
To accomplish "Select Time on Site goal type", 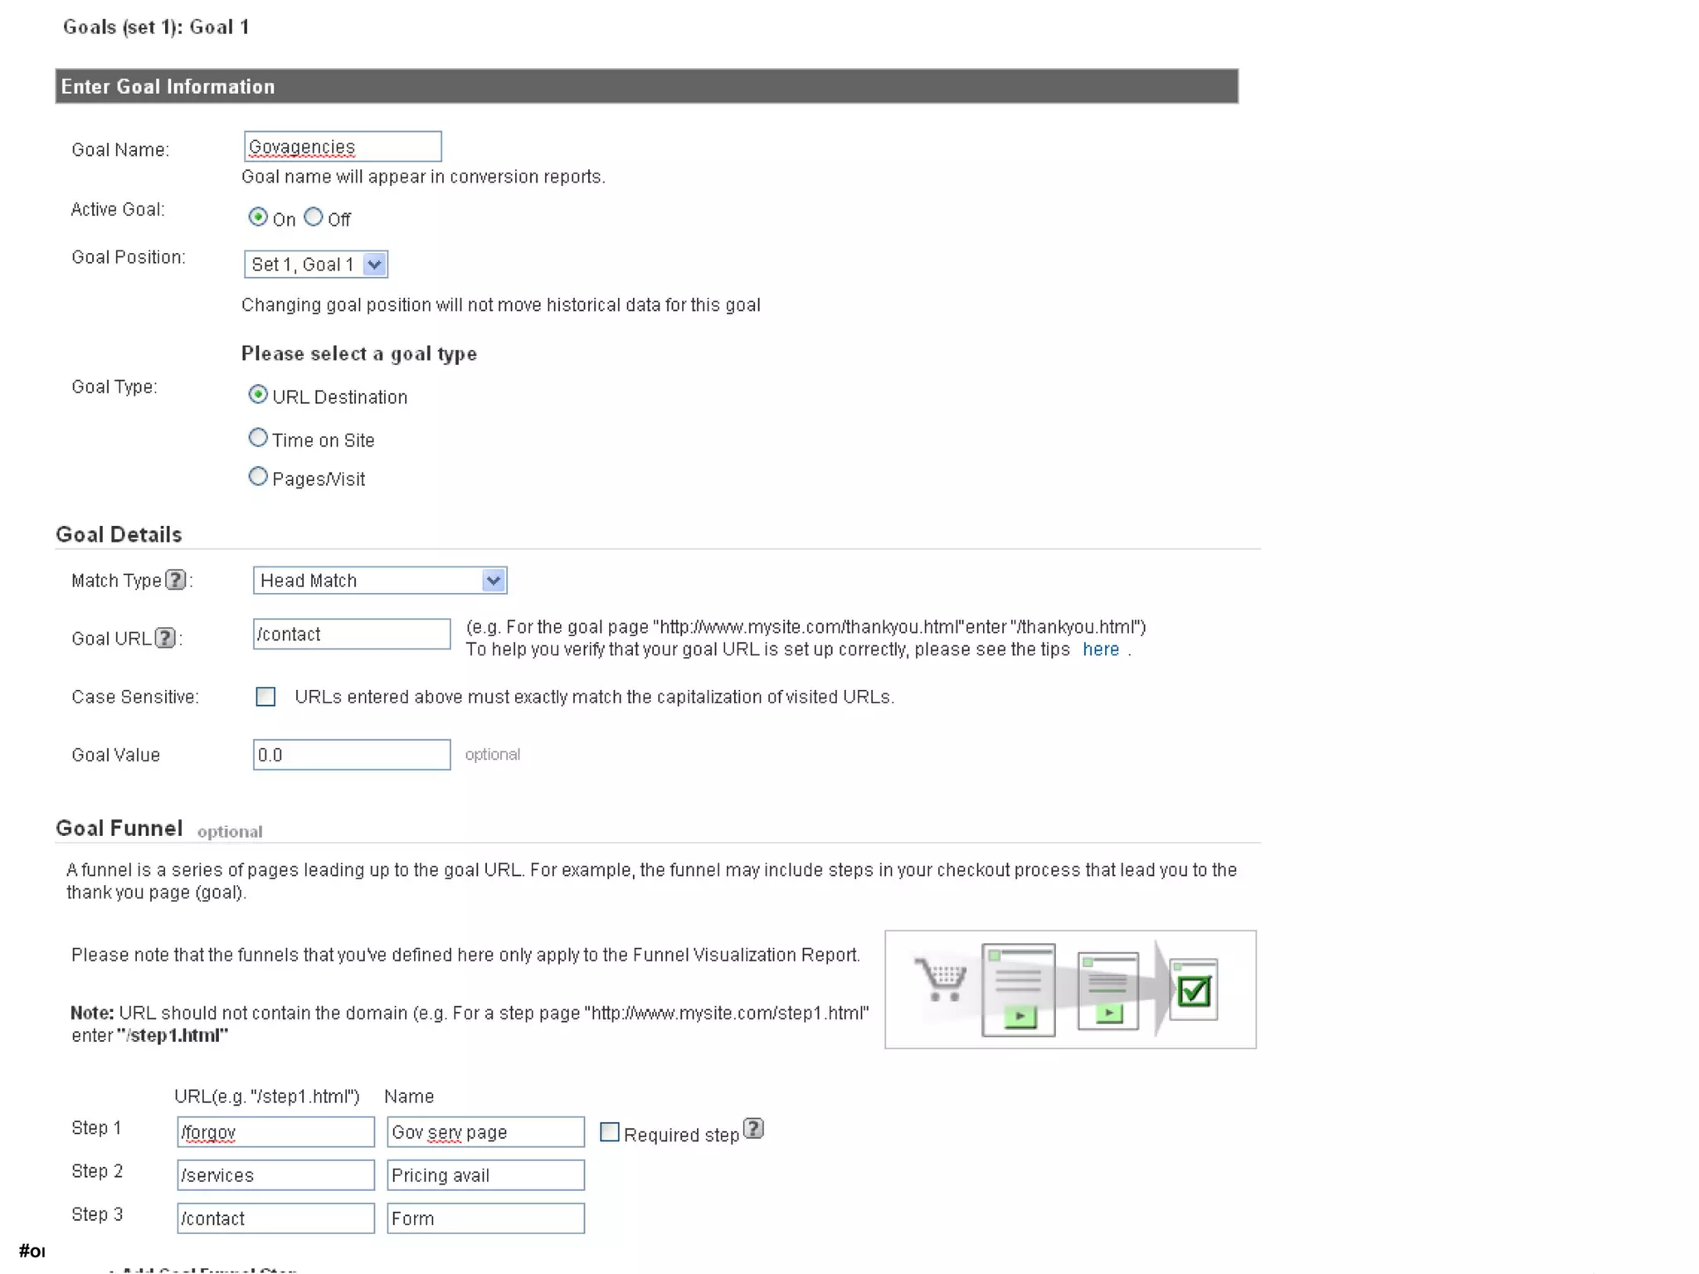I will tap(258, 438).
